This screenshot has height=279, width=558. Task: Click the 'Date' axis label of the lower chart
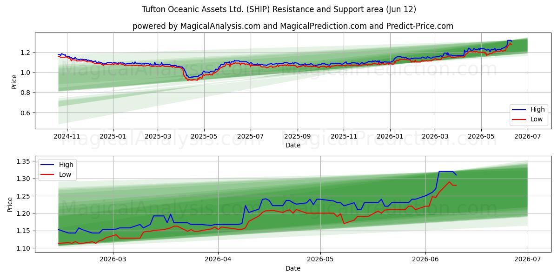[x=293, y=268]
